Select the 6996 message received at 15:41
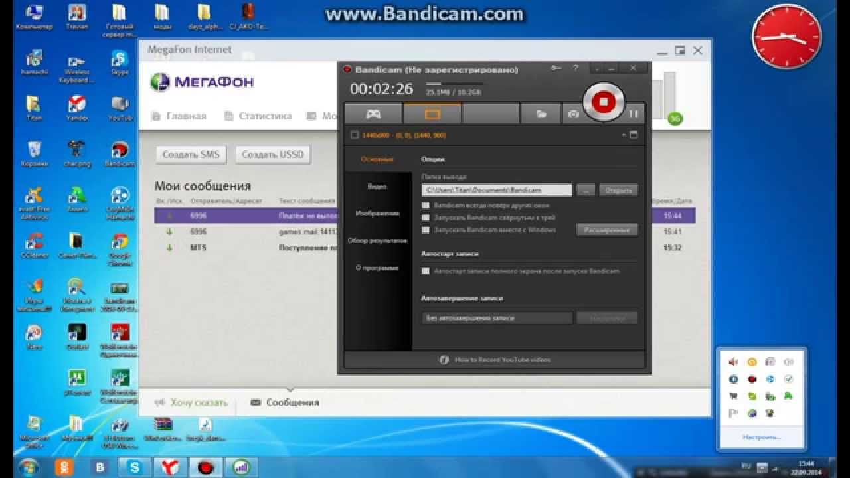850x478 pixels. (425, 232)
